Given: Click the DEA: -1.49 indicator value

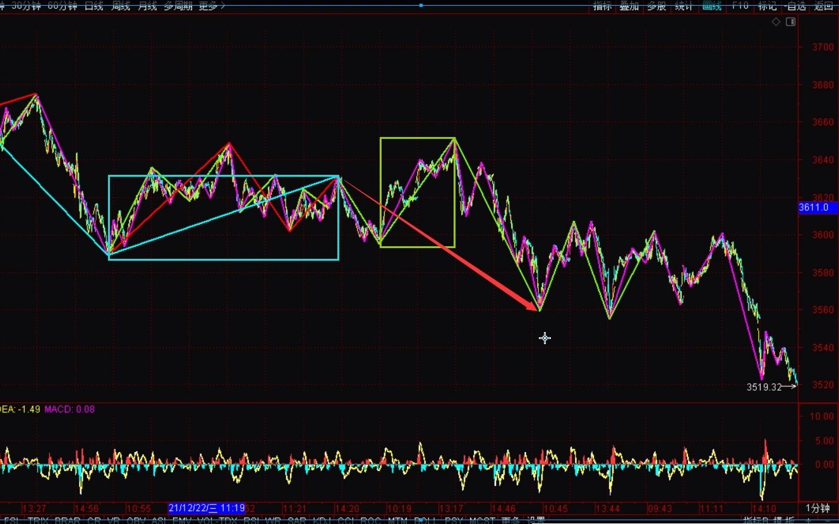Looking at the screenshot, I should (20, 409).
